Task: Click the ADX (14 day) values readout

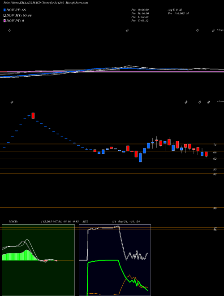Action: coord(127,221)
